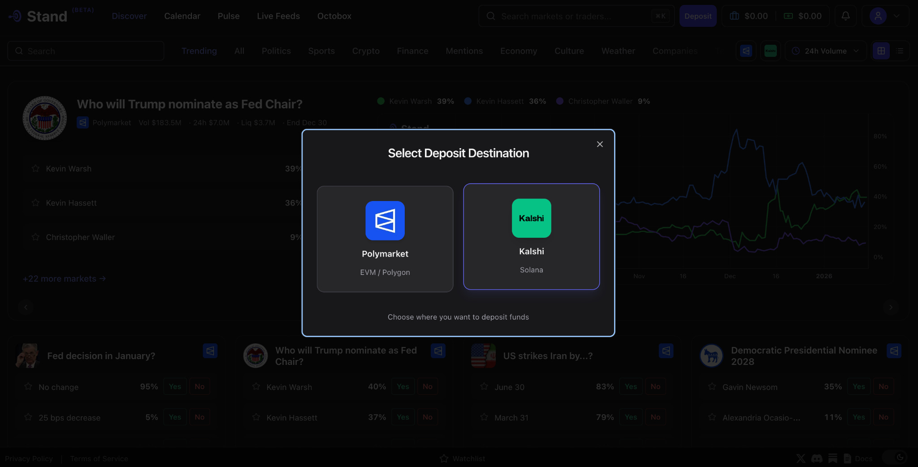Open X (Twitter) footer icon
The height and width of the screenshot is (467, 918).
801,458
